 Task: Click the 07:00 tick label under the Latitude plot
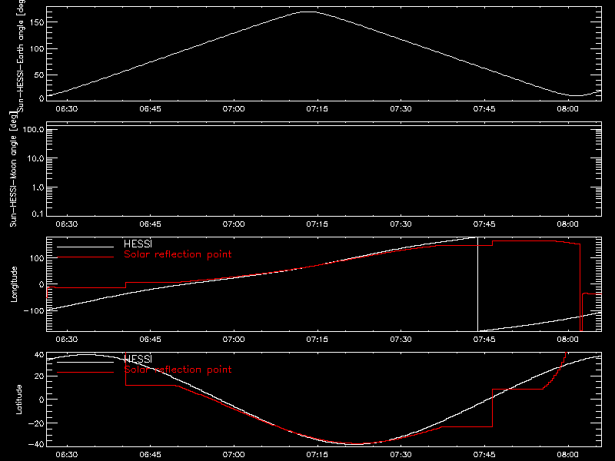234,455
